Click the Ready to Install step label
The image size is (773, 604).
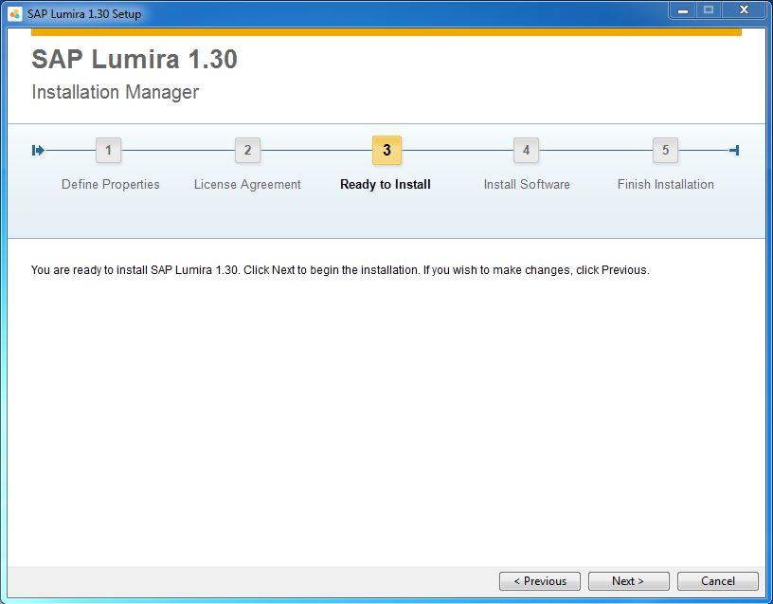[386, 185]
